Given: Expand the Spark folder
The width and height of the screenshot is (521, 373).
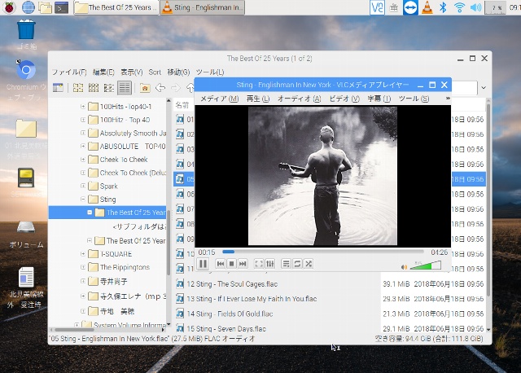Looking at the screenshot, I should [x=83, y=186].
